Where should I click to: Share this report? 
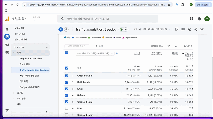[196, 29]
